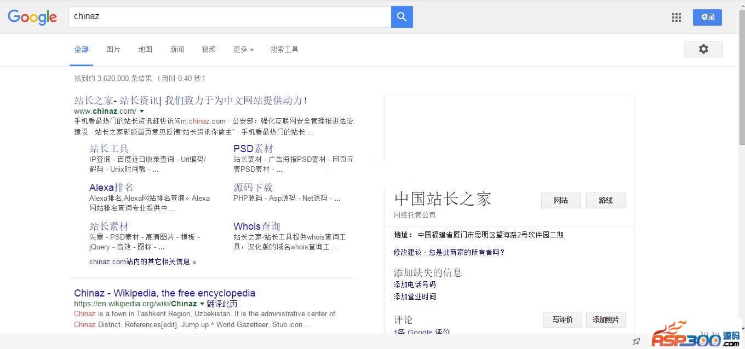Viewport: 745px width, 349px height.
Task: Click 您是此商家的所有者吗？ link
Action: [467, 252]
